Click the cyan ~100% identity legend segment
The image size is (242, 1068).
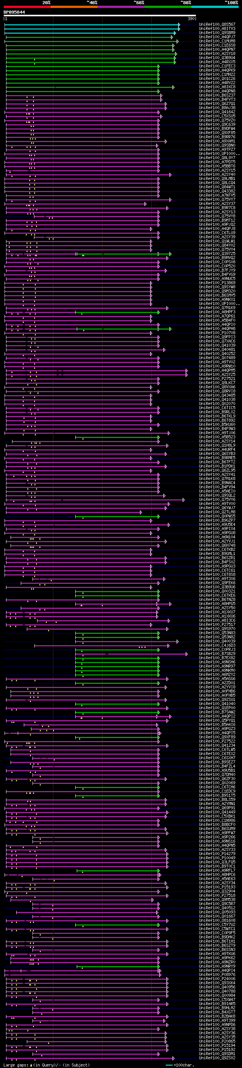pyautogui.click(x=215, y=7)
